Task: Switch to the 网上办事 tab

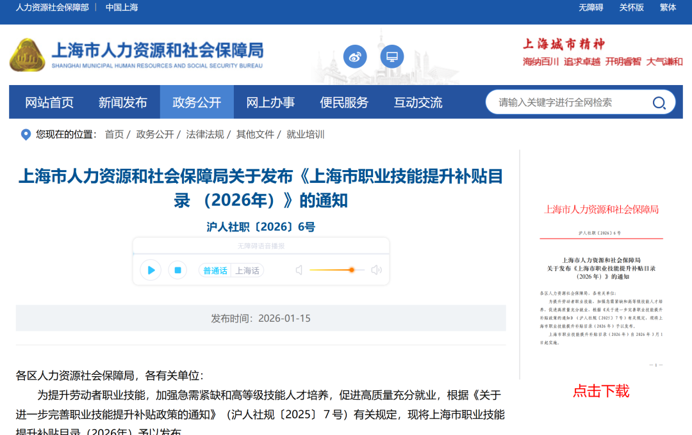Action: [x=269, y=102]
